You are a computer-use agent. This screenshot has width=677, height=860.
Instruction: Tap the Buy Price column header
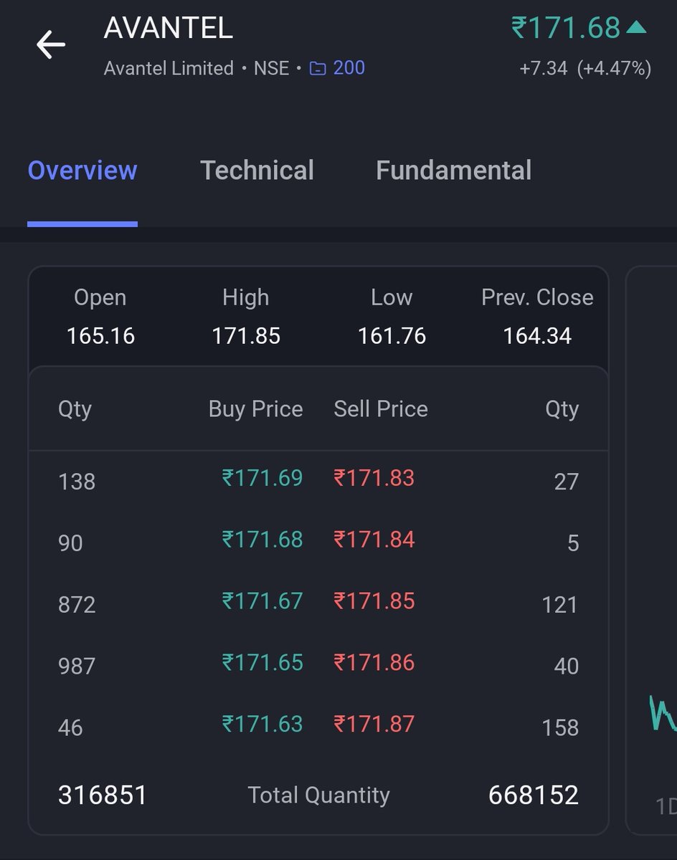tap(255, 409)
